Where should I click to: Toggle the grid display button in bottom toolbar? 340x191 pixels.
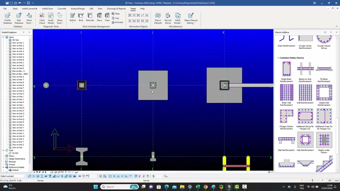click(x=29, y=176)
